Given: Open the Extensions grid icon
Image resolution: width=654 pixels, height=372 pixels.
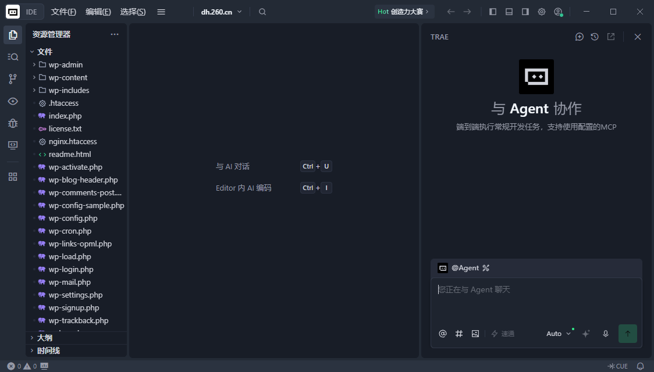Looking at the screenshot, I should coord(13,177).
